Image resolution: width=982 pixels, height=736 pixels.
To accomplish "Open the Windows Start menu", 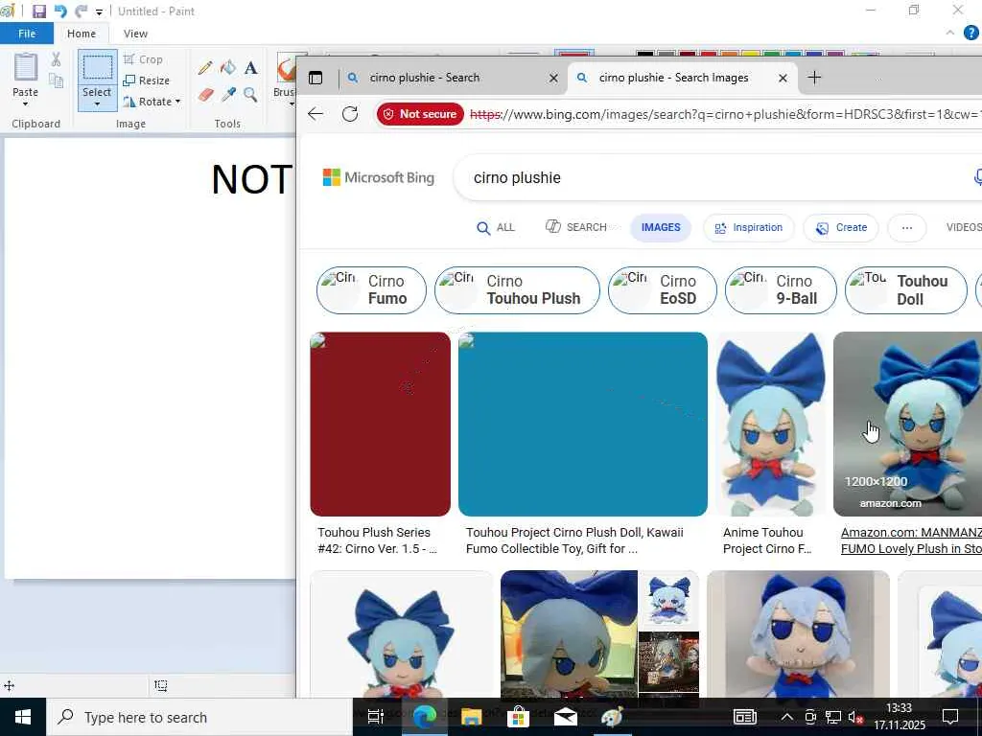I will tap(23, 717).
